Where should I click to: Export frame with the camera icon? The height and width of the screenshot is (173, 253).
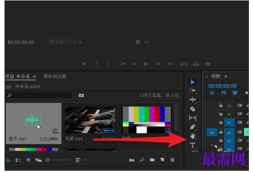(208, 64)
